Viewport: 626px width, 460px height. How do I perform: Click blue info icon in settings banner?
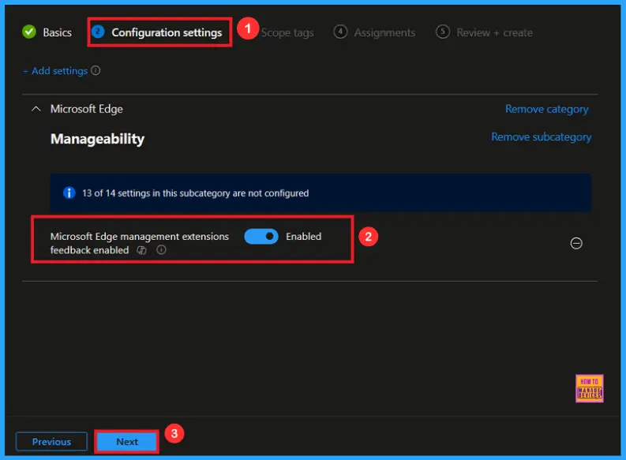pos(69,193)
